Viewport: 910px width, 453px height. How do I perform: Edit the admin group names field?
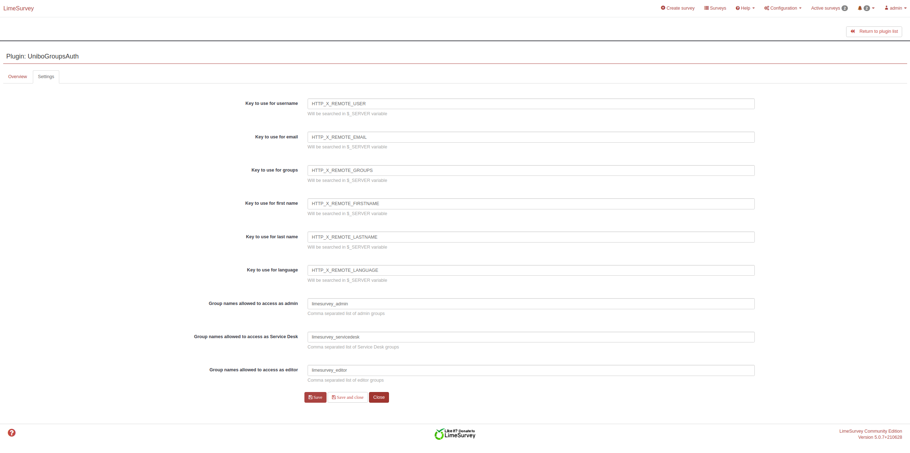tap(531, 304)
